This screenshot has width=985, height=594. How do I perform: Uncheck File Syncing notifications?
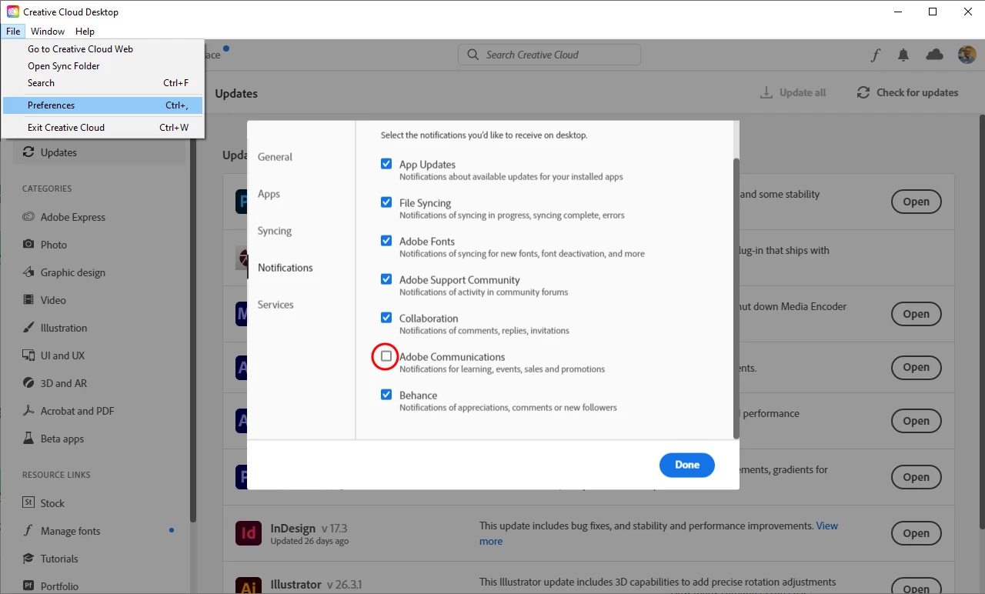coord(386,202)
